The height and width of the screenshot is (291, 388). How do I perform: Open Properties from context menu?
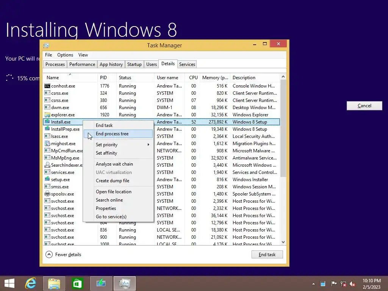click(x=118, y=208)
